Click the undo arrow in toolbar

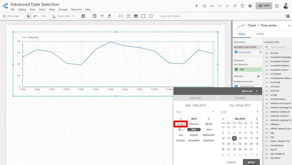(36, 16)
